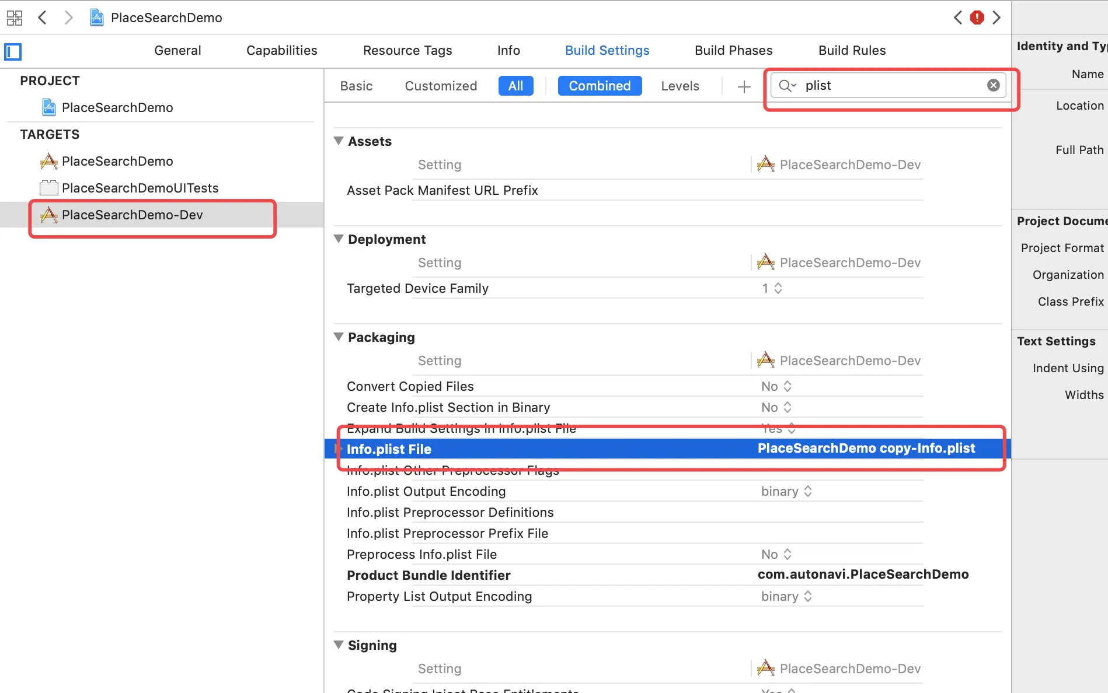Switch to Combined view
The width and height of the screenshot is (1108, 693).
click(x=600, y=86)
